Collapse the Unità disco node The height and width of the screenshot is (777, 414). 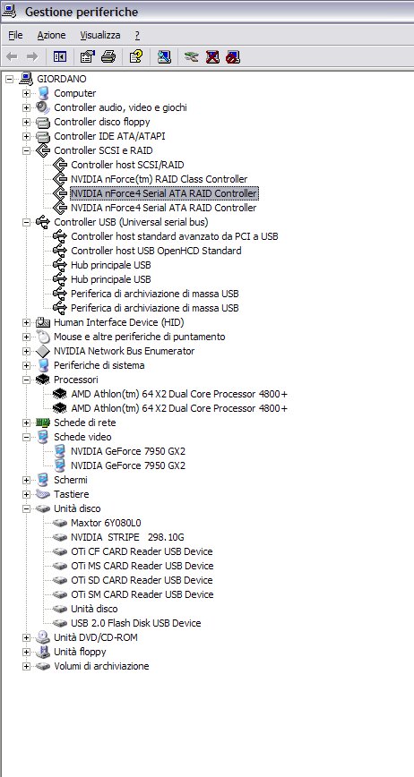[x=26, y=509]
